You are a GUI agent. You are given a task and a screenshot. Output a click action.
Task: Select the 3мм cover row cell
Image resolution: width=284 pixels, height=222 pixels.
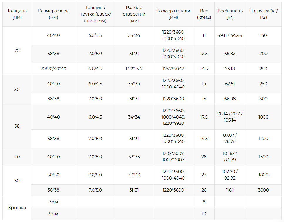coord(53,202)
